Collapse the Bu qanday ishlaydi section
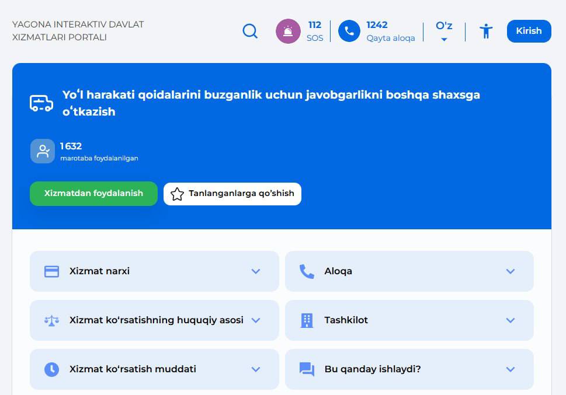 510,369
